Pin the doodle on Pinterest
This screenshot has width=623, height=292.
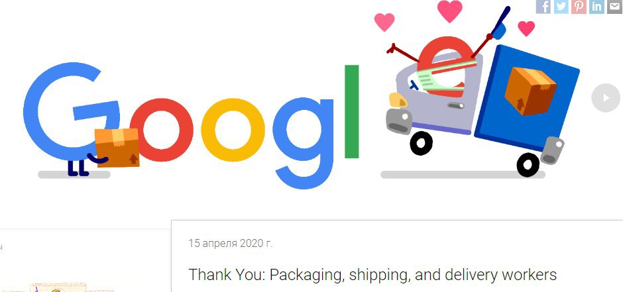pos(579,7)
